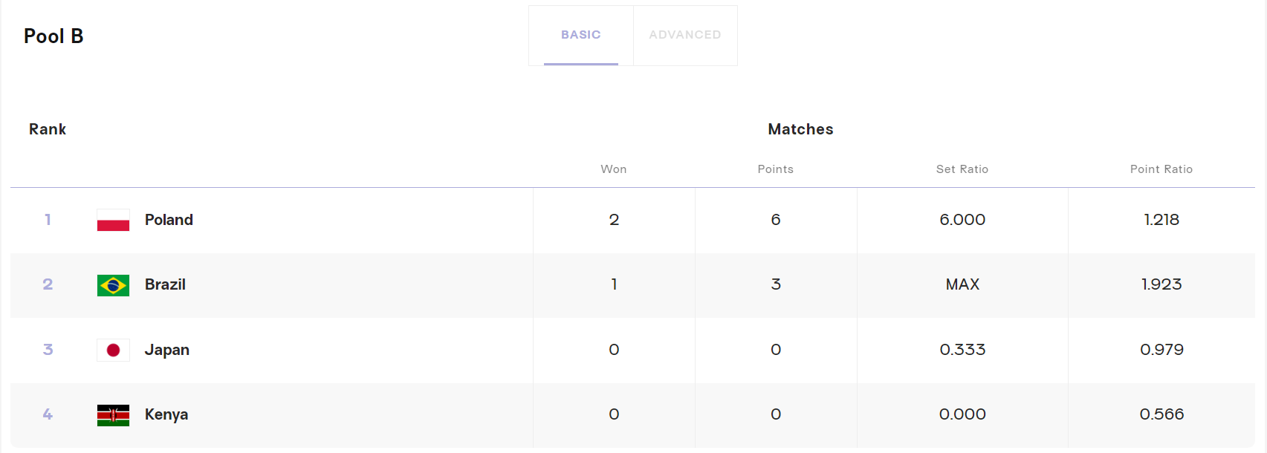This screenshot has height=453, width=1267.
Task: Click Kenya's 0.566 point ratio cell
Action: (x=1161, y=414)
